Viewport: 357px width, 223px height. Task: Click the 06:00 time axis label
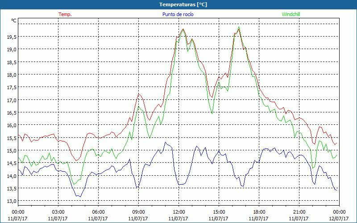98,212
